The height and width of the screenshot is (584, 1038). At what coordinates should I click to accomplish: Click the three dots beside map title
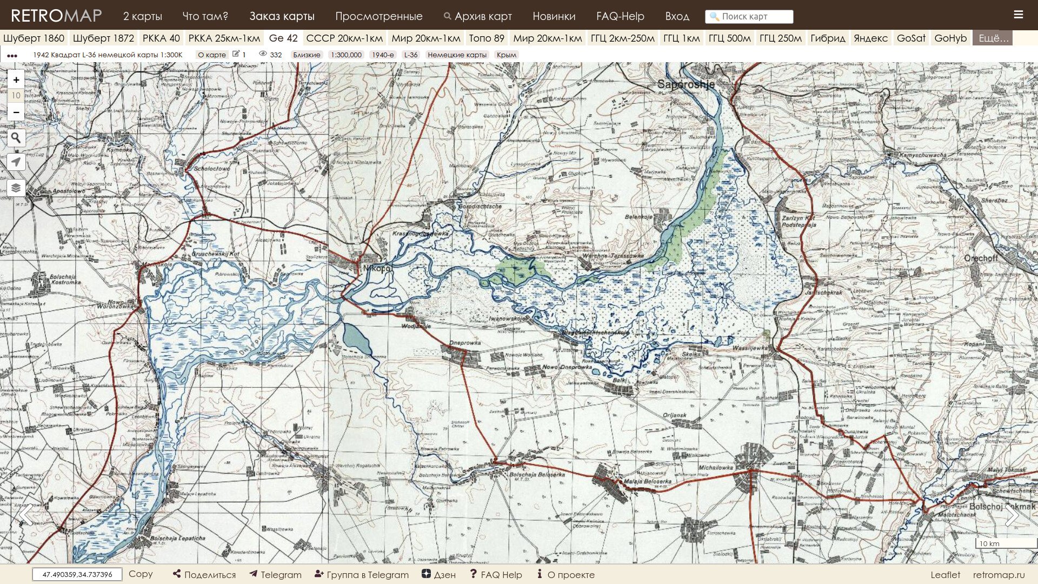12,55
